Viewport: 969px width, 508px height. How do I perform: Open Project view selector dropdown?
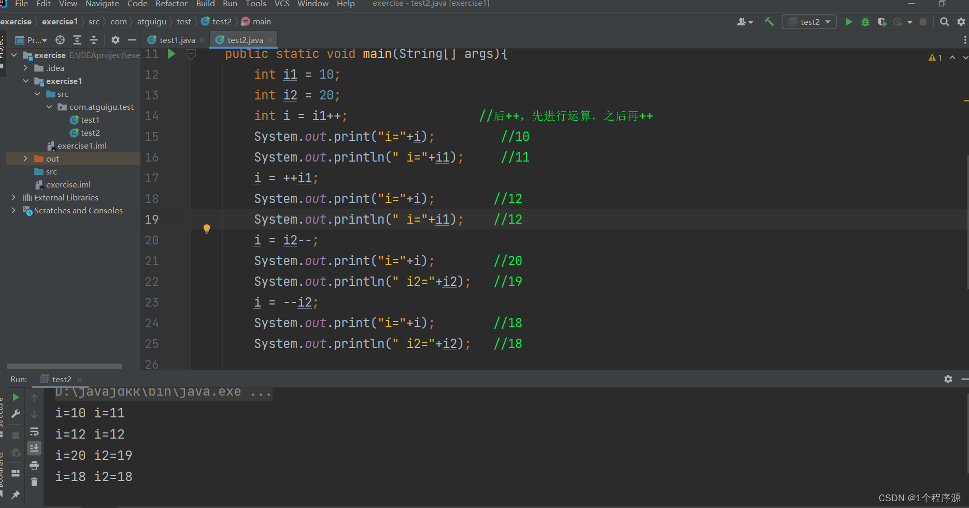point(31,40)
